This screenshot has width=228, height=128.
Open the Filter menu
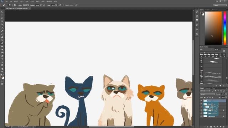[38, 1]
